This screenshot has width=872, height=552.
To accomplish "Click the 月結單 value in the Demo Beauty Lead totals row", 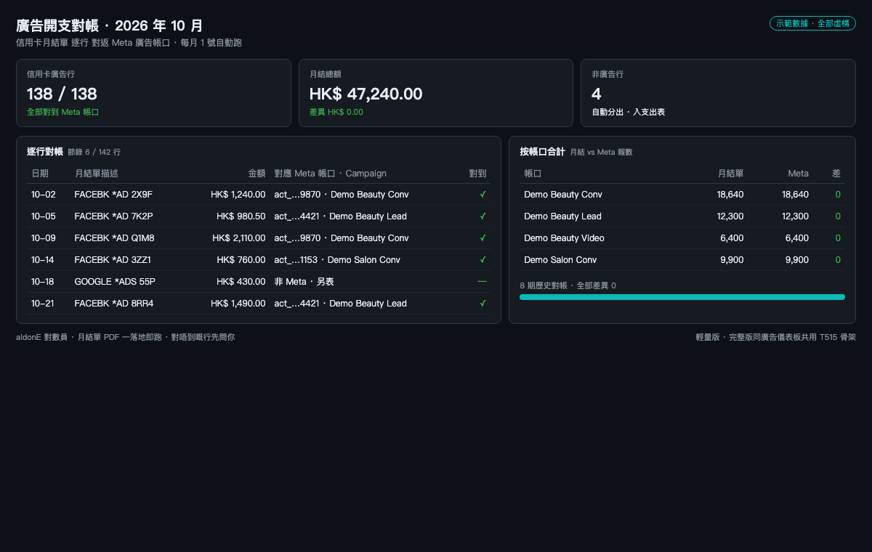I will click(730, 216).
